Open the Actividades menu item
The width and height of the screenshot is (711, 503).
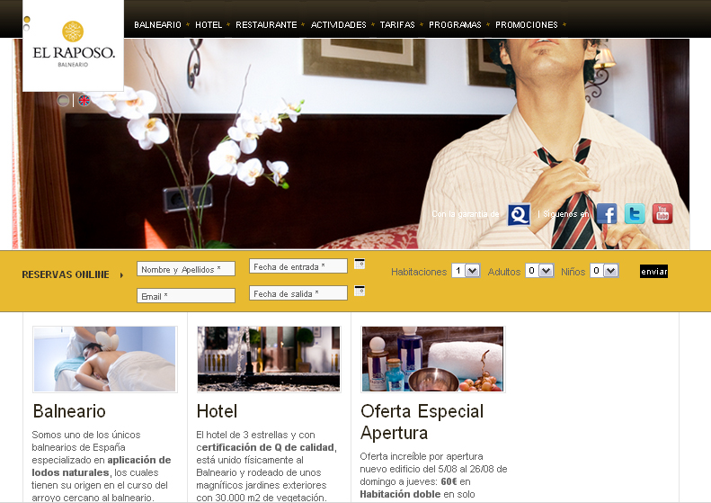pyautogui.click(x=338, y=25)
